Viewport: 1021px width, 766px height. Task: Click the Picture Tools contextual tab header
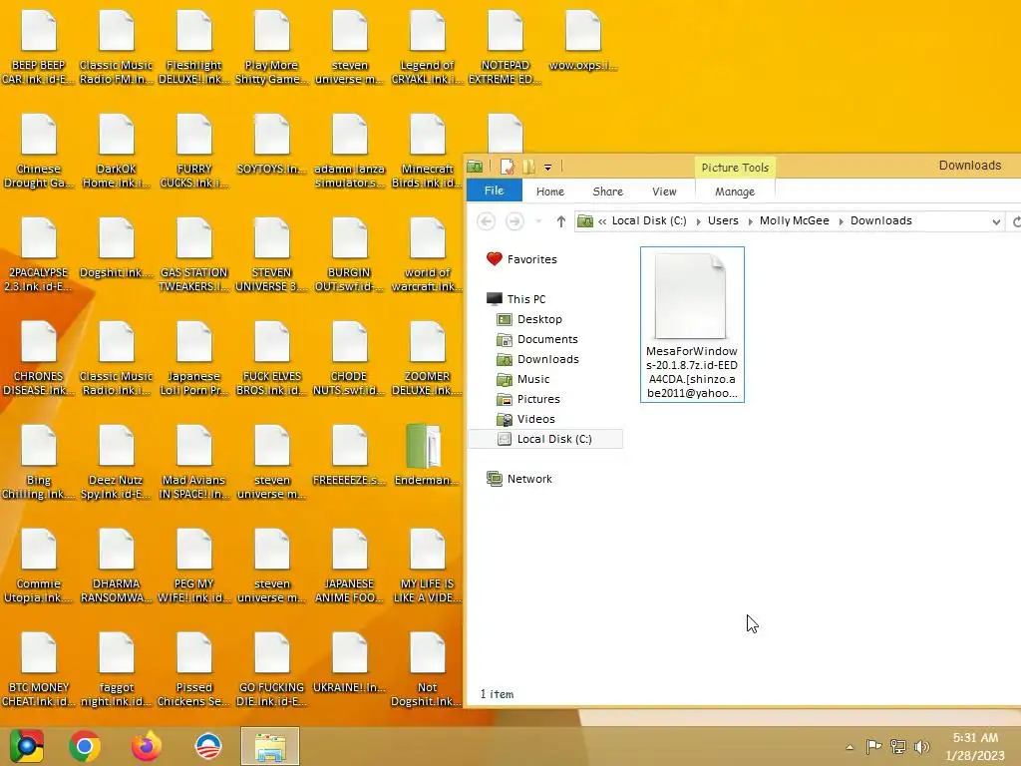pos(735,168)
